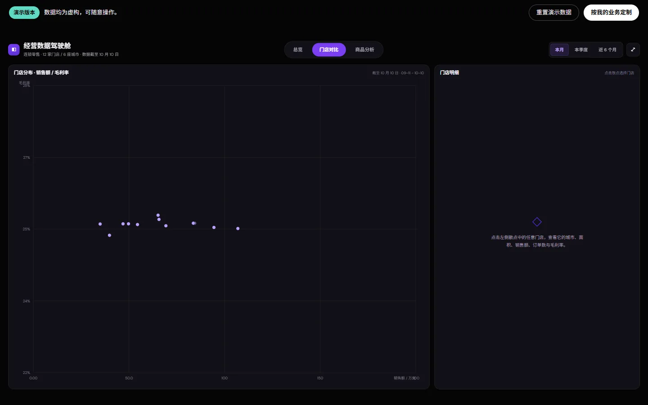The height and width of the screenshot is (405, 648).
Task: Select the store point with highest sales
Action: pos(238,229)
